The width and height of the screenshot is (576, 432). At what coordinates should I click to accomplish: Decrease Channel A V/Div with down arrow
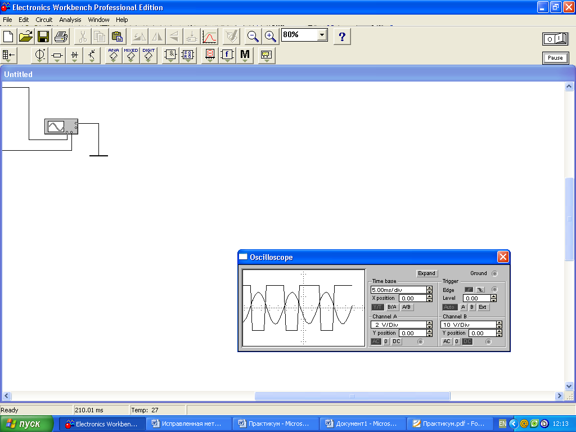(x=430, y=327)
